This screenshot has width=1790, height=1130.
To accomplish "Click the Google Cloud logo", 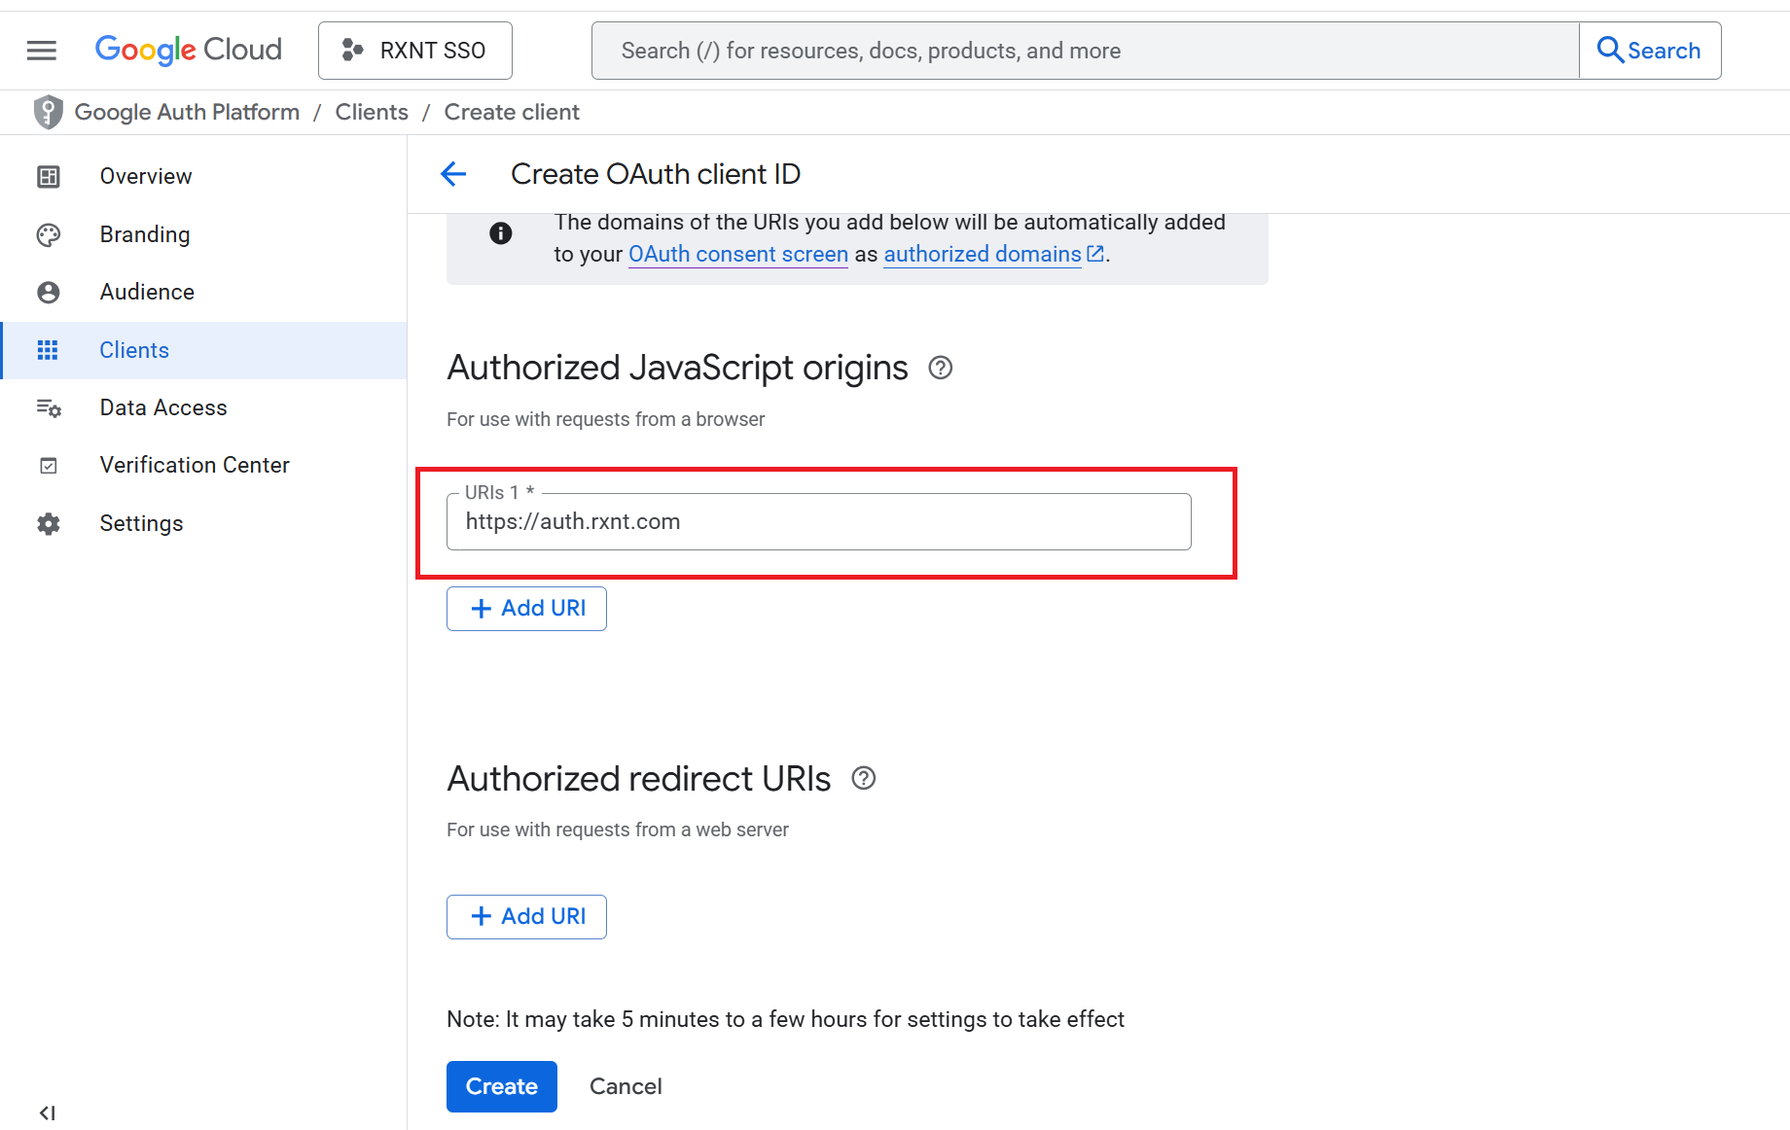I will coord(189,50).
